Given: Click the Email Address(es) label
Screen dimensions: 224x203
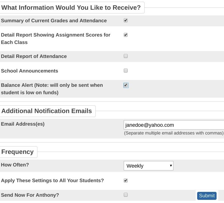Looking at the screenshot, I should tap(23, 124).
